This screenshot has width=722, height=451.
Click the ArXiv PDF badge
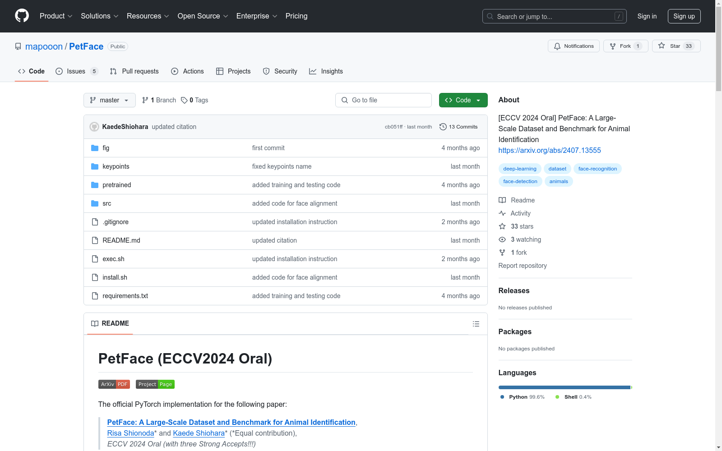pos(114,384)
